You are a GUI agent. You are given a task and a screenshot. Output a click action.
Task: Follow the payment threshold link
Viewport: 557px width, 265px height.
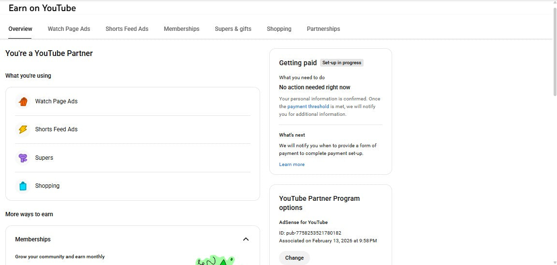pos(308,106)
